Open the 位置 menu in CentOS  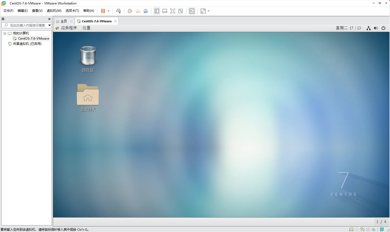[86, 28]
